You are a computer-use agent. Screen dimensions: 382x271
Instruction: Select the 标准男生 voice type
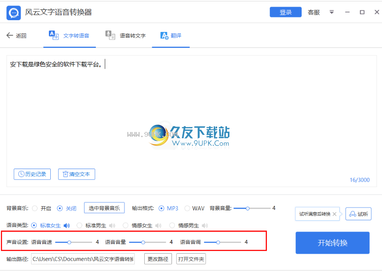click(79, 225)
